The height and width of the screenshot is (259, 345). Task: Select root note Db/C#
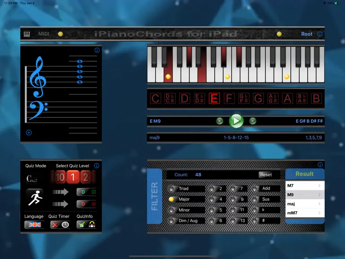(170, 98)
